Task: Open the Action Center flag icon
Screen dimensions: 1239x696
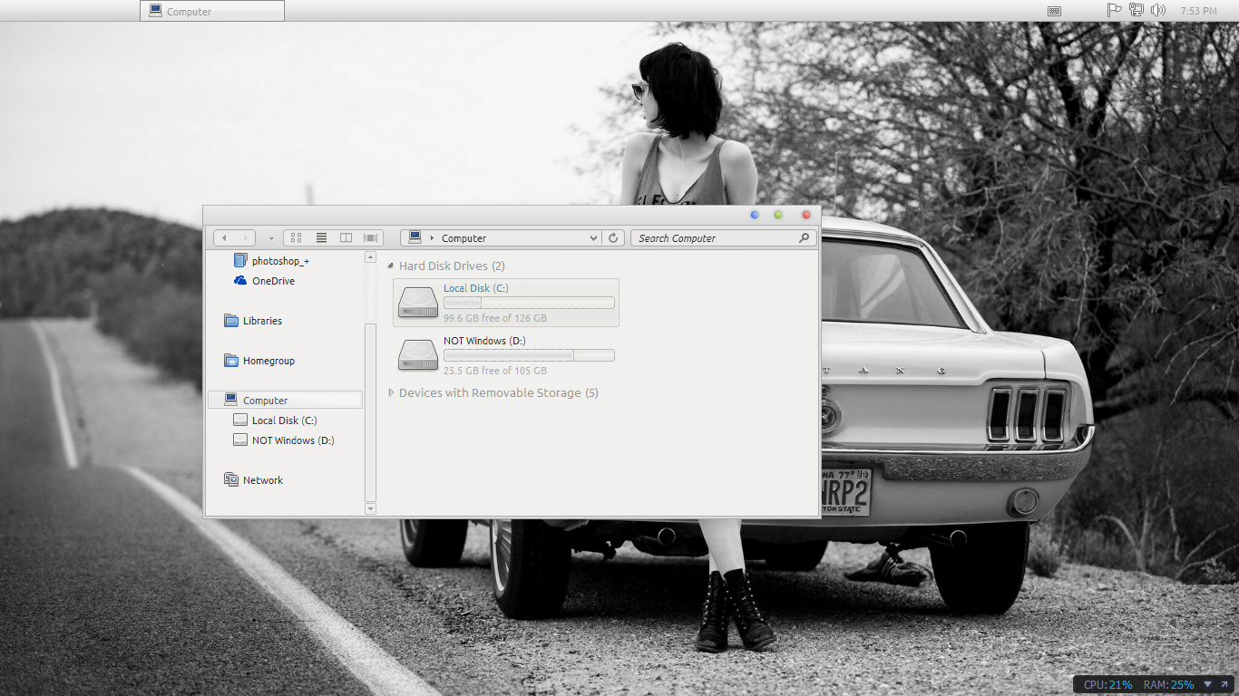Action: (x=1114, y=10)
